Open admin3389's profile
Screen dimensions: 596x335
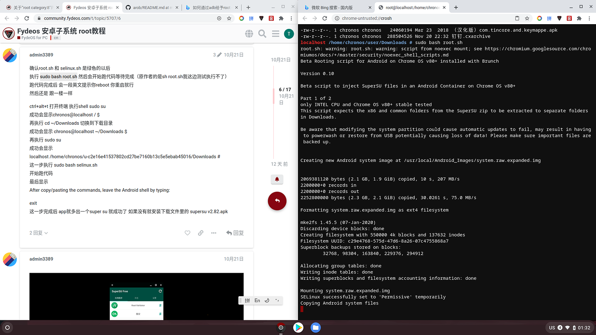coord(41,55)
